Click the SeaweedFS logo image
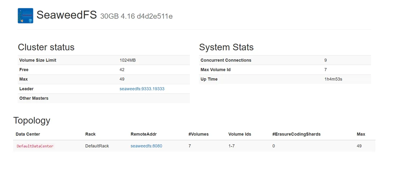397x176 pixels. point(25,16)
